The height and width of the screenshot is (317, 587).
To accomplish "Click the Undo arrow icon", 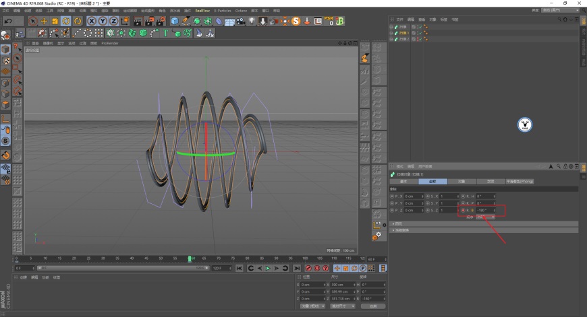I will click(7, 22).
